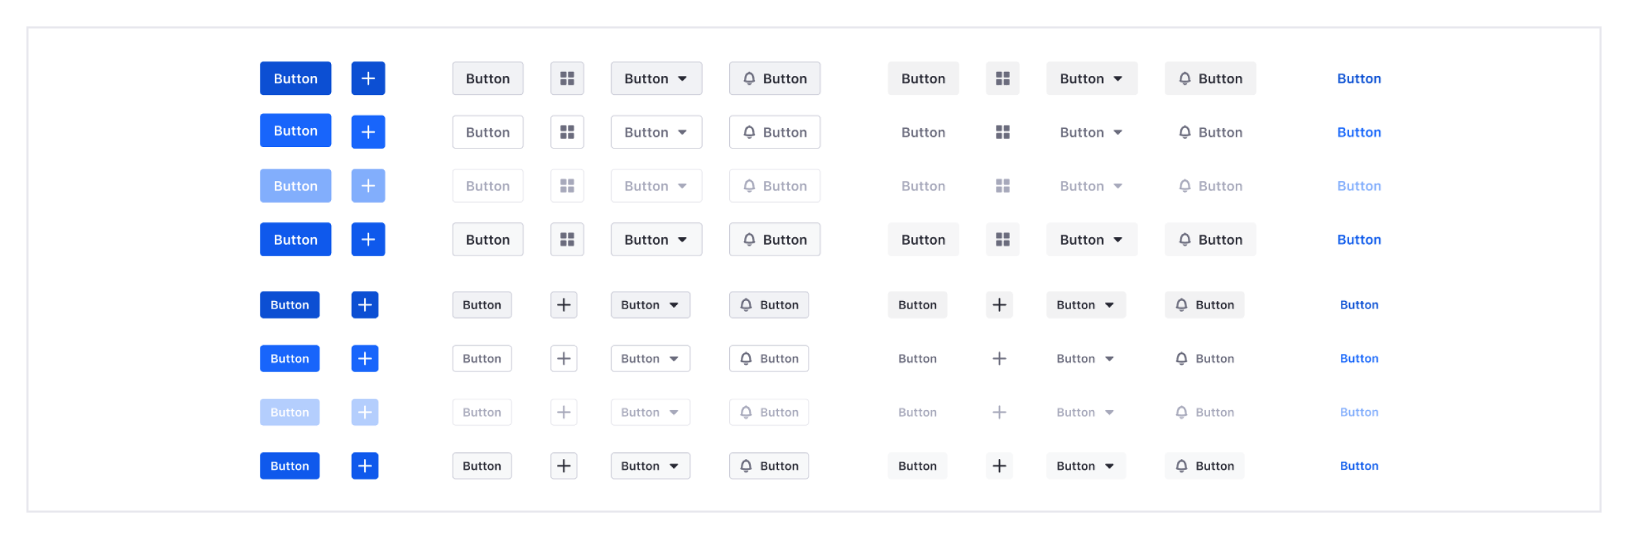The width and height of the screenshot is (1628, 539).
Task: Click the small Button text link in the bottom row
Action: pos(1359,466)
